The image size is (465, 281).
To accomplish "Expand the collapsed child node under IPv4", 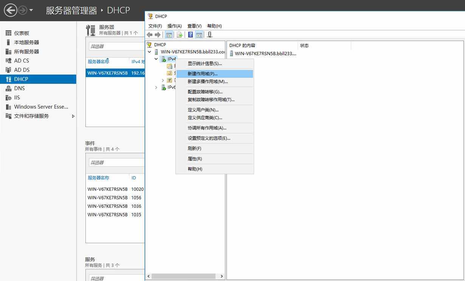I will [x=163, y=80].
